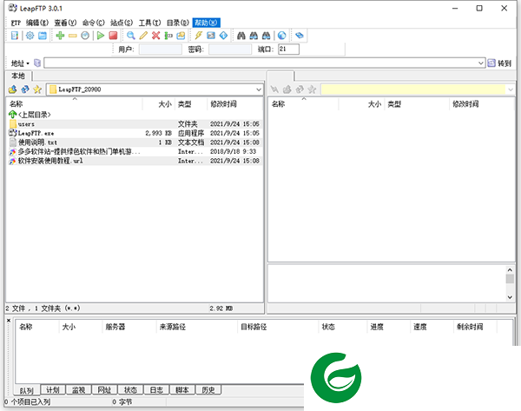The height and width of the screenshot is (411, 521).
Task: Click the blue globe toolbar icon
Action: coord(281,36)
